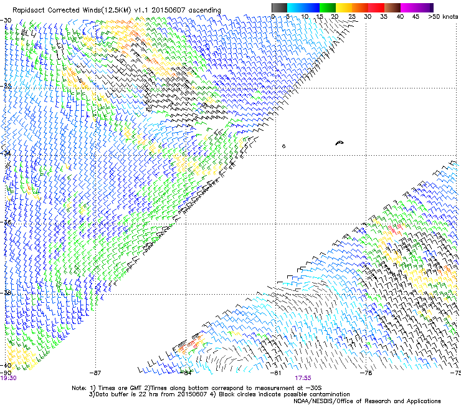
Task: Click the small circular island outline
Action: pos(283,146)
